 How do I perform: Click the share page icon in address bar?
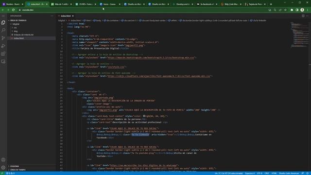[280, 10]
